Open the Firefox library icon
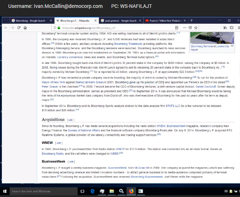Viewport: 240px width, 197px height. point(225,28)
